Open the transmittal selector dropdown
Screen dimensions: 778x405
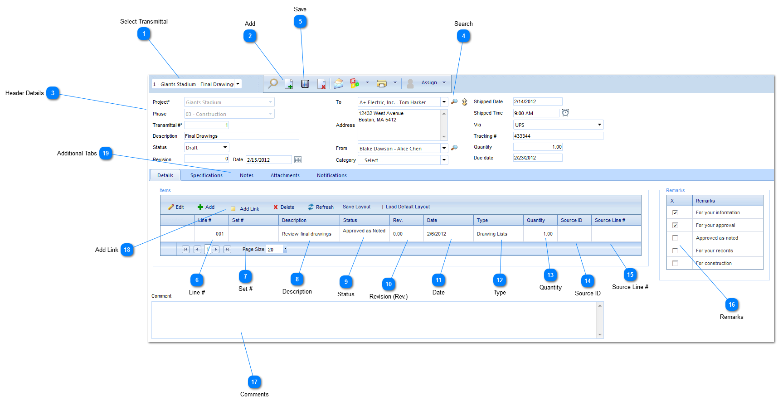[x=238, y=84]
